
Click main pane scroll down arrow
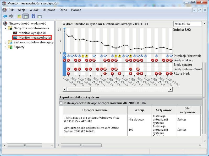[x=204, y=141]
